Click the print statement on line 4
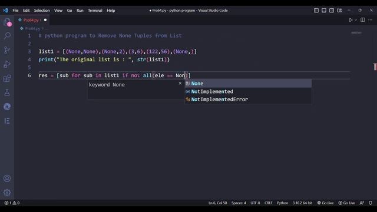Viewport: 377px width, 212px height. click(x=104, y=59)
